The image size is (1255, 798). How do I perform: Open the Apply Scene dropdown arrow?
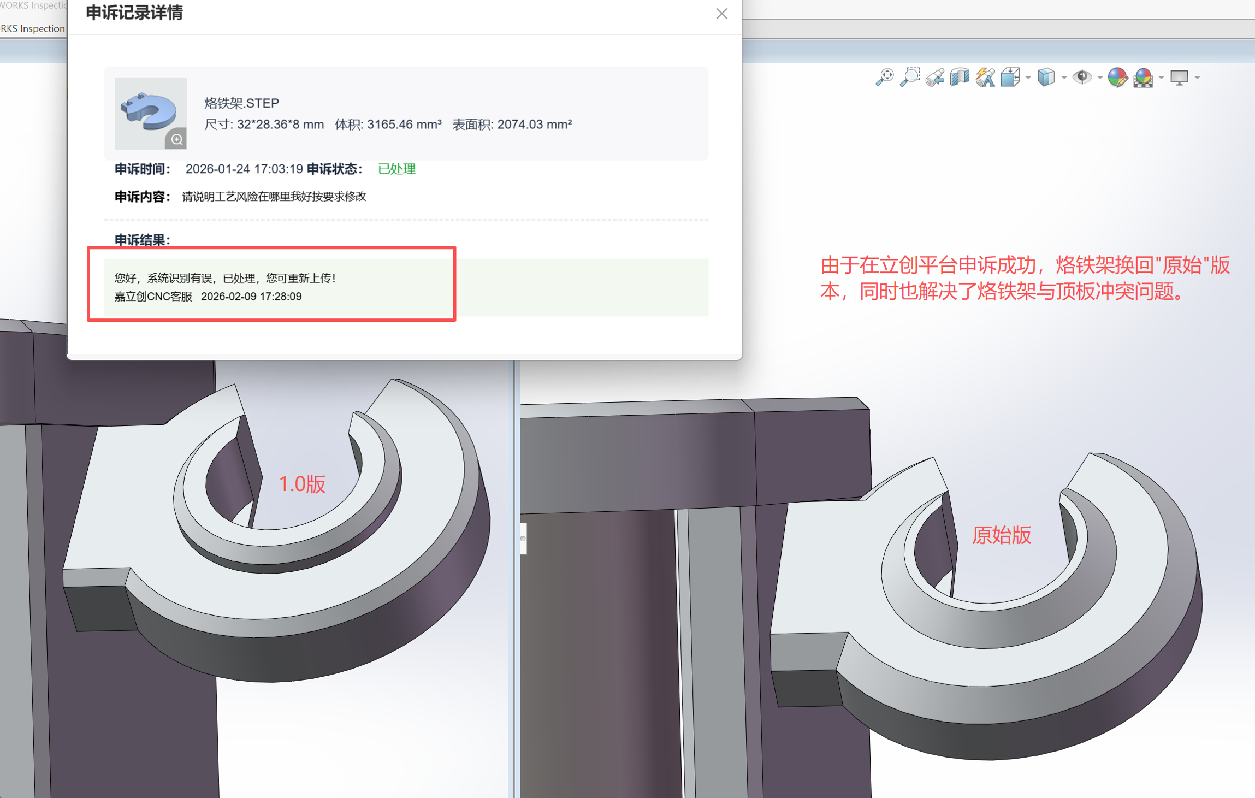pos(1161,78)
